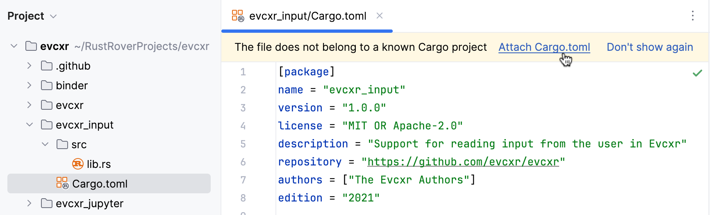
Task: Close the evcxr_input/Cargo.toml tab
Action: tap(380, 16)
